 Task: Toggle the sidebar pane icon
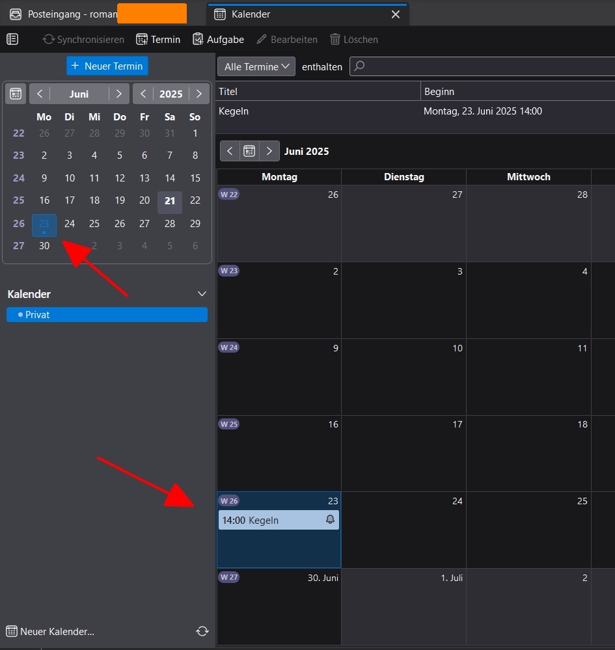[12, 40]
